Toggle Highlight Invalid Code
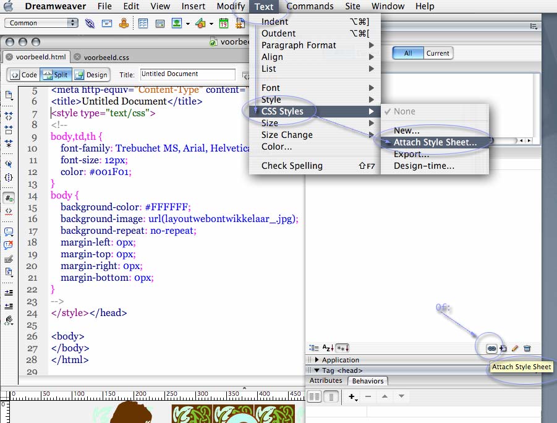557x423 pixels. click(9, 211)
